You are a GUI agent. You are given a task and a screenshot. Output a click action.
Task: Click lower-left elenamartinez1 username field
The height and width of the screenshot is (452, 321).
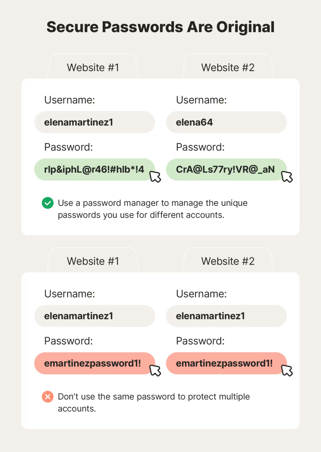(x=95, y=316)
